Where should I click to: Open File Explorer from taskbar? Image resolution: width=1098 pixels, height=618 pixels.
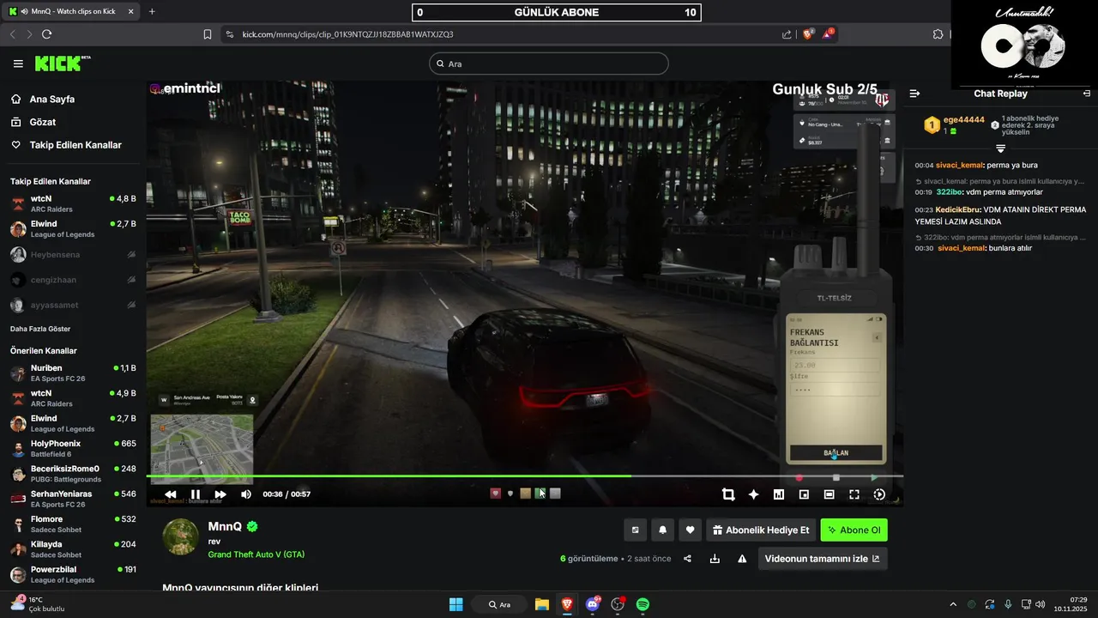pyautogui.click(x=542, y=604)
